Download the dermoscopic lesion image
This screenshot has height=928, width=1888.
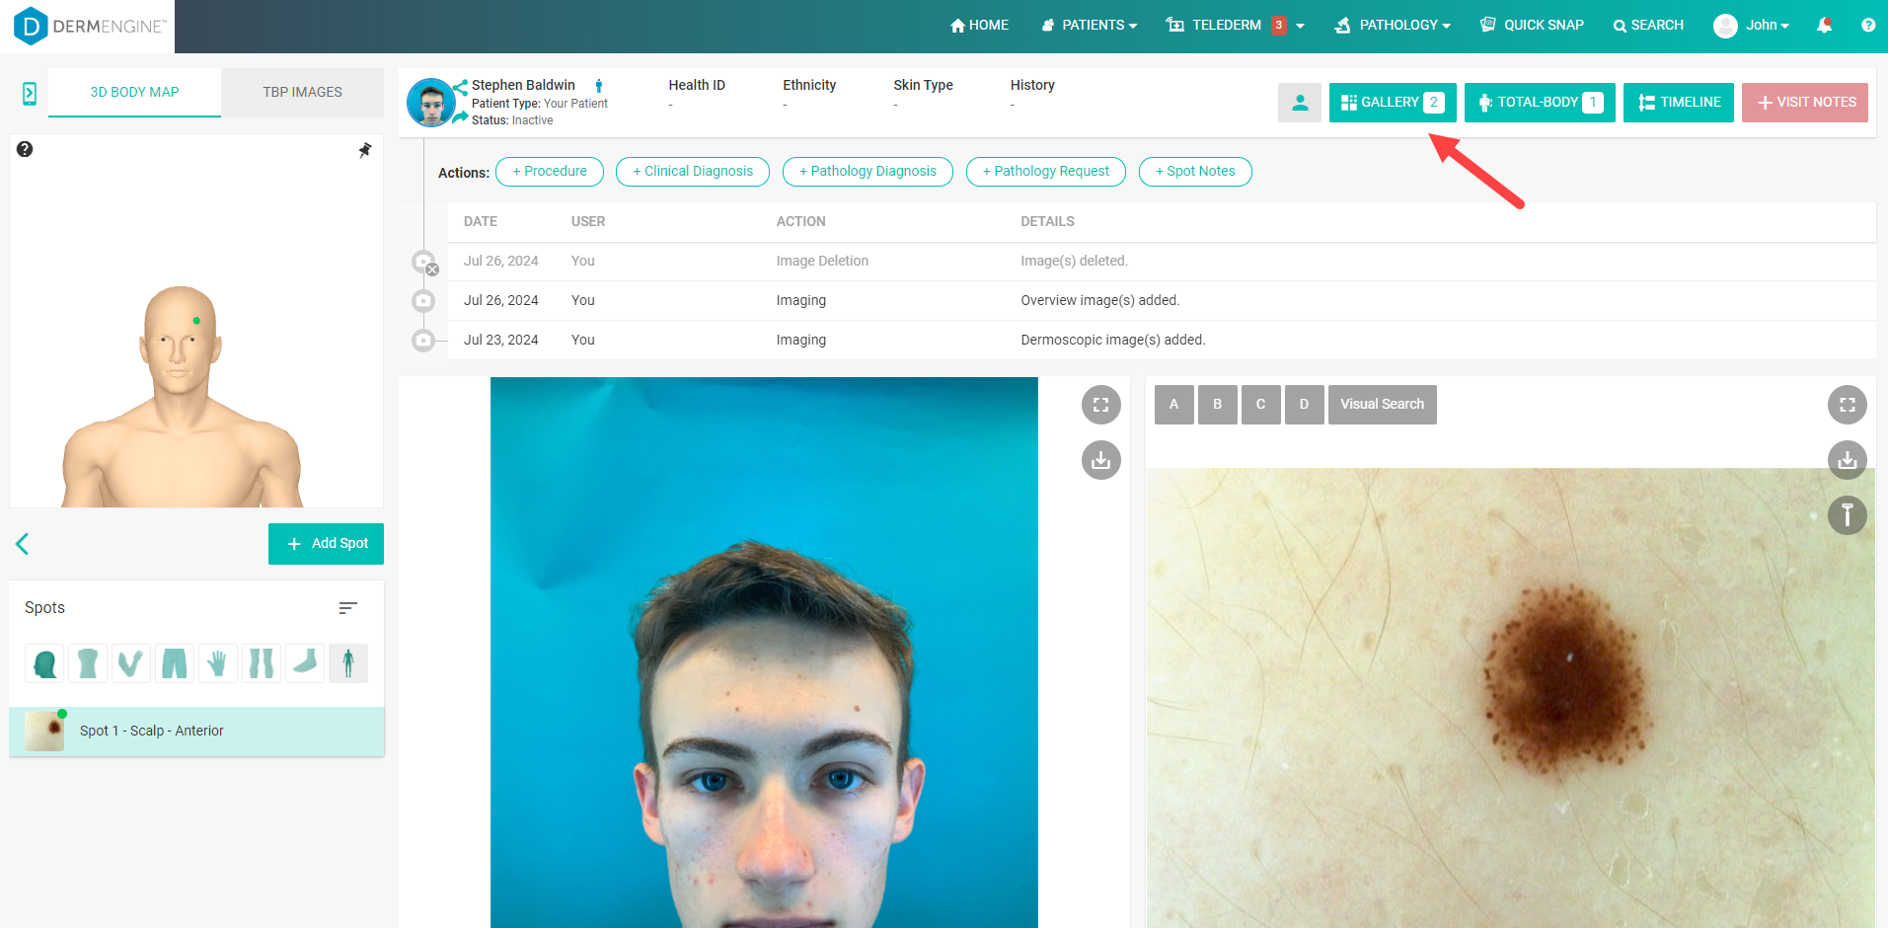[x=1848, y=460]
